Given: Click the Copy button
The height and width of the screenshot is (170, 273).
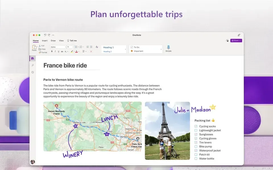Looking at the screenshot, I should click(x=42, y=49).
